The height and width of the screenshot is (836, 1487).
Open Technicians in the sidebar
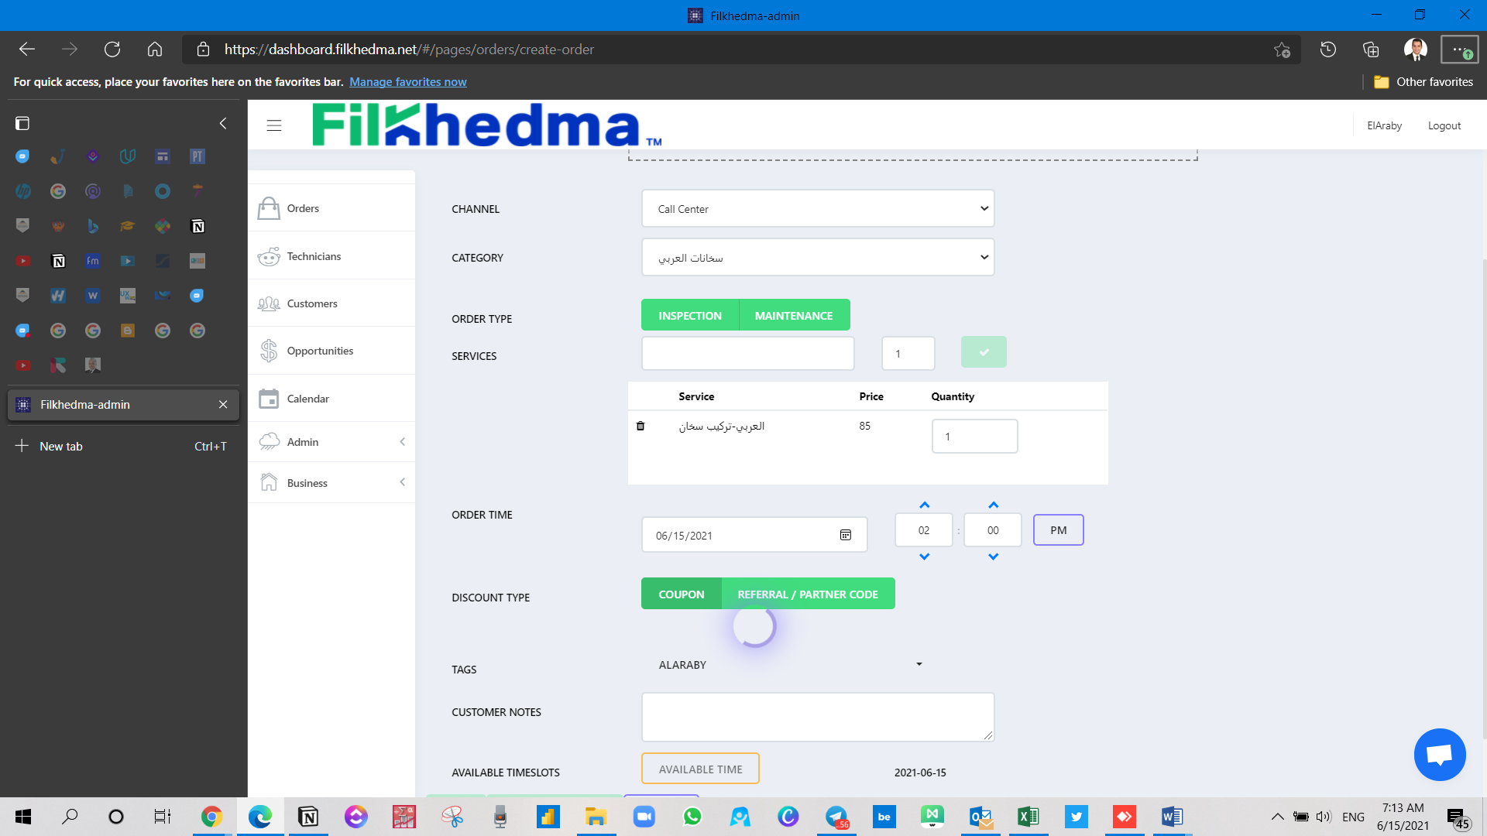tap(314, 256)
